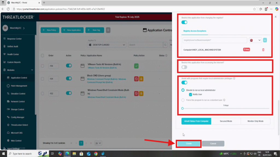Toggle local administrator assistance switch
280x157 pixels.
[184, 83]
